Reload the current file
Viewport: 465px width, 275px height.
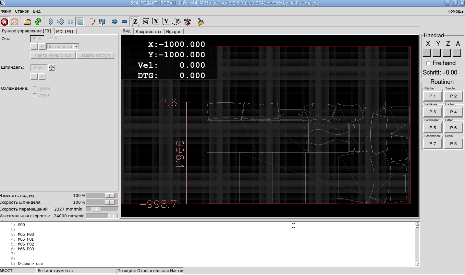38,22
